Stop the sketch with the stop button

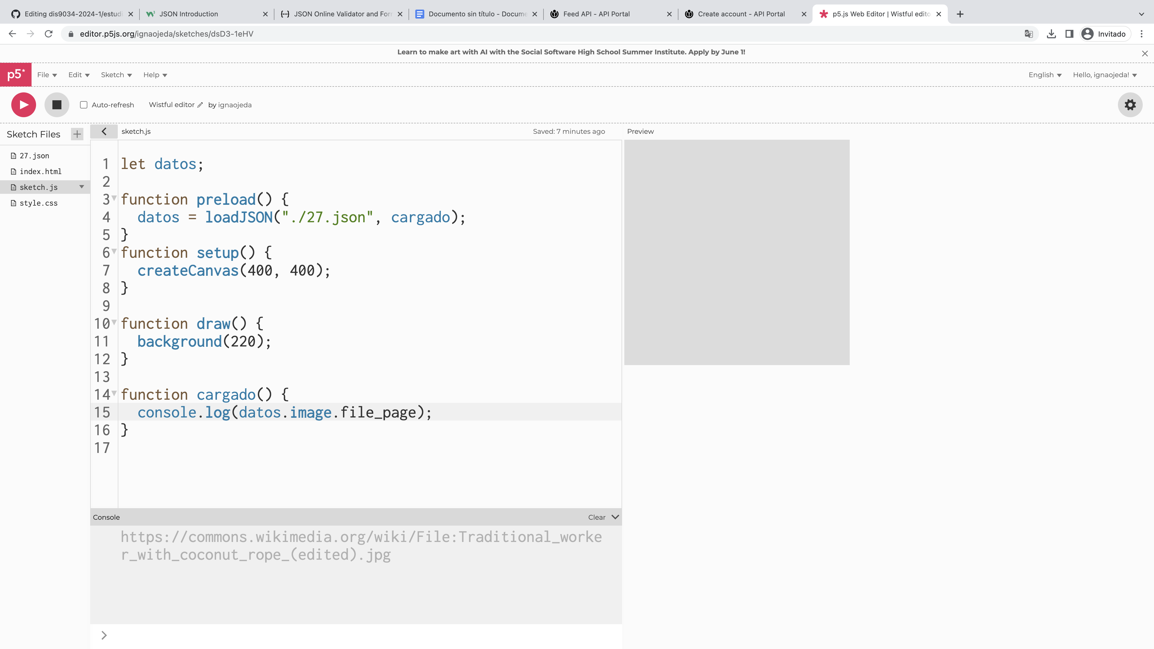(x=57, y=105)
